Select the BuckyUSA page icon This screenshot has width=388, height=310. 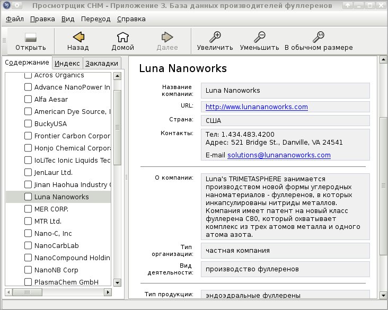28,123
